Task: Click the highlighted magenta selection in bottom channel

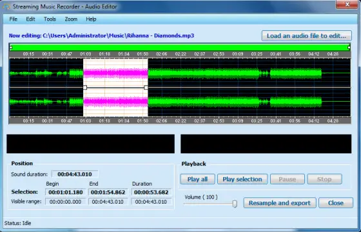Action: (x=115, y=102)
